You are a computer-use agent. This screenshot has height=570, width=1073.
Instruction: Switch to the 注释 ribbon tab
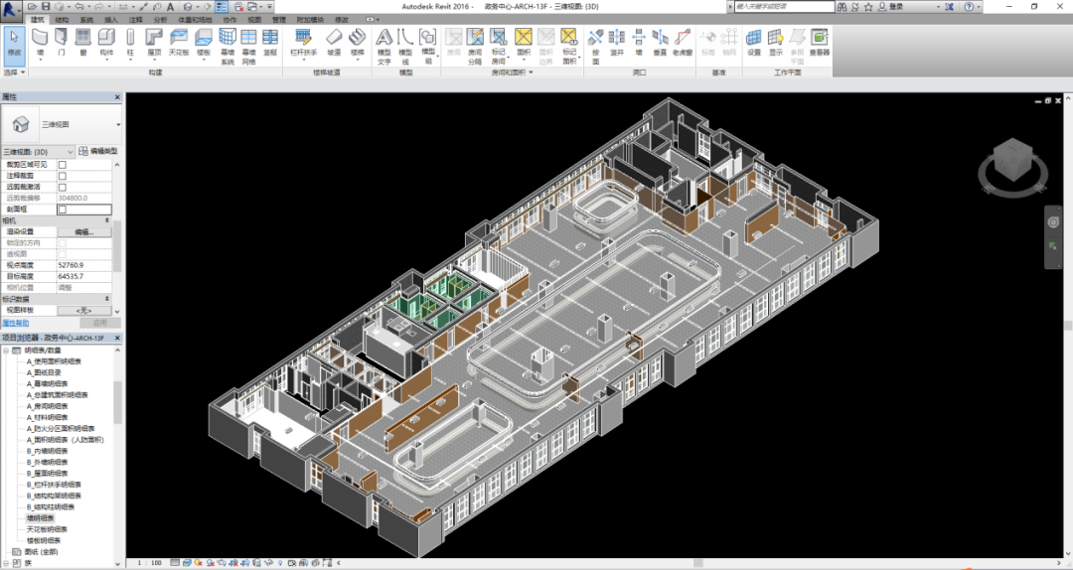point(135,20)
